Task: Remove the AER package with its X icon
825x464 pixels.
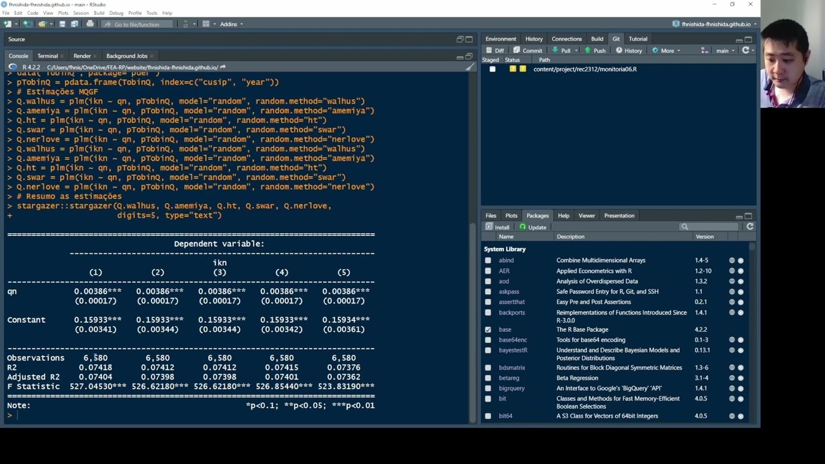Action: pyautogui.click(x=741, y=271)
